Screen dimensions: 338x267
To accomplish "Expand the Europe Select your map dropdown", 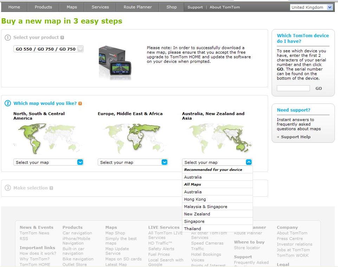I will click(x=133, y=162).
